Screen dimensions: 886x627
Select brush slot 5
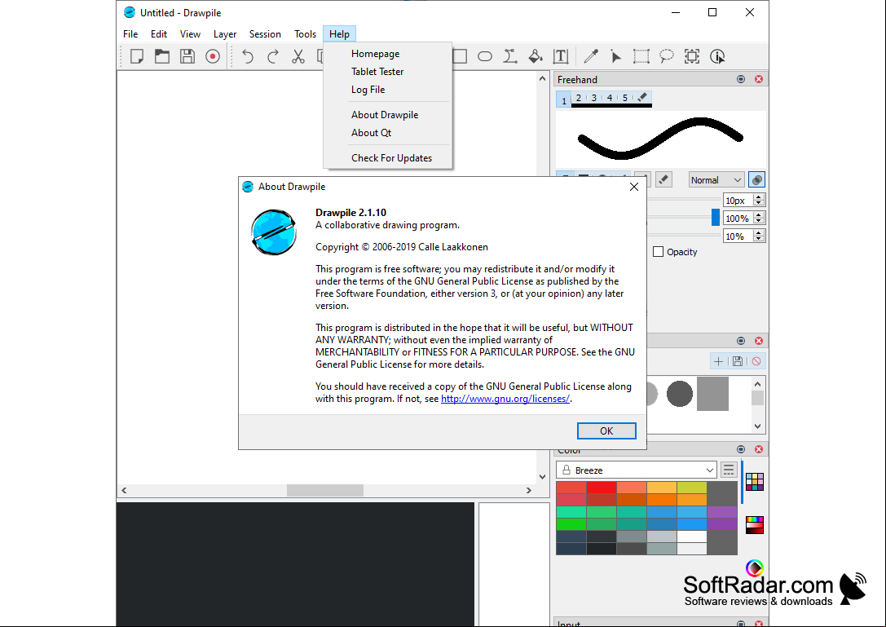[x=625, y=98]
